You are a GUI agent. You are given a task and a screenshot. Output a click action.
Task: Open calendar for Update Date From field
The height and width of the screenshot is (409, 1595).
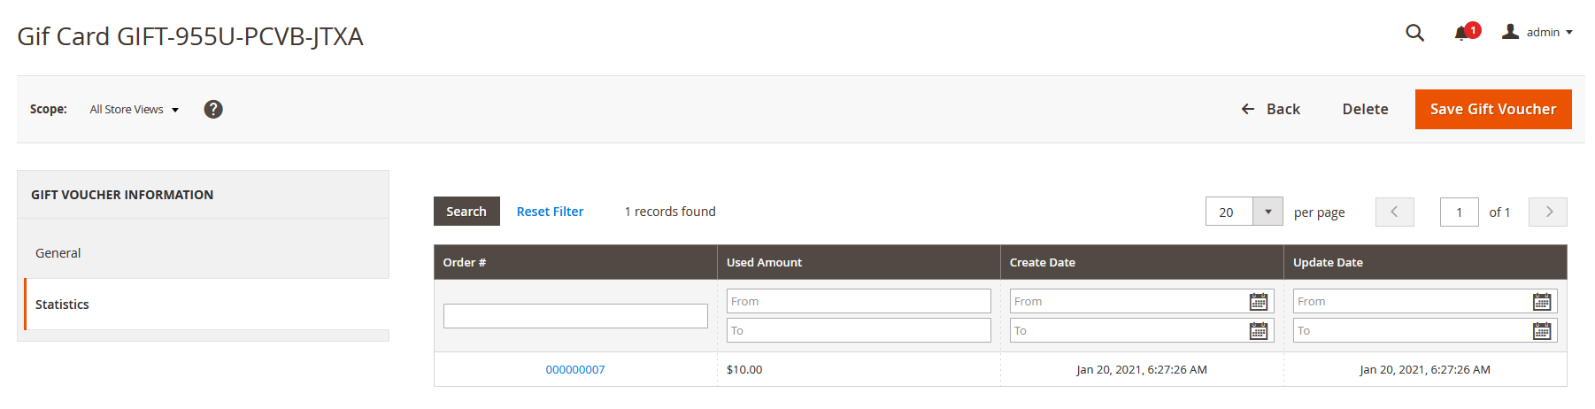1541,302
